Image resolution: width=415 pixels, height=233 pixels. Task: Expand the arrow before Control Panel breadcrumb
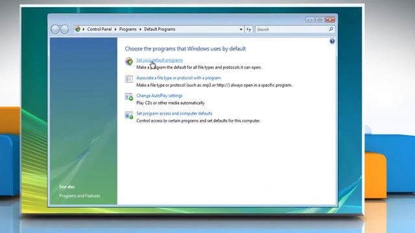tap(84, 29)
